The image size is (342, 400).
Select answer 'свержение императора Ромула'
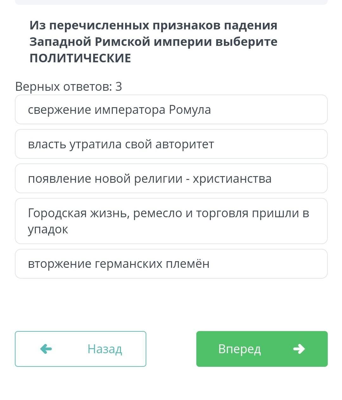coord(171,110)
